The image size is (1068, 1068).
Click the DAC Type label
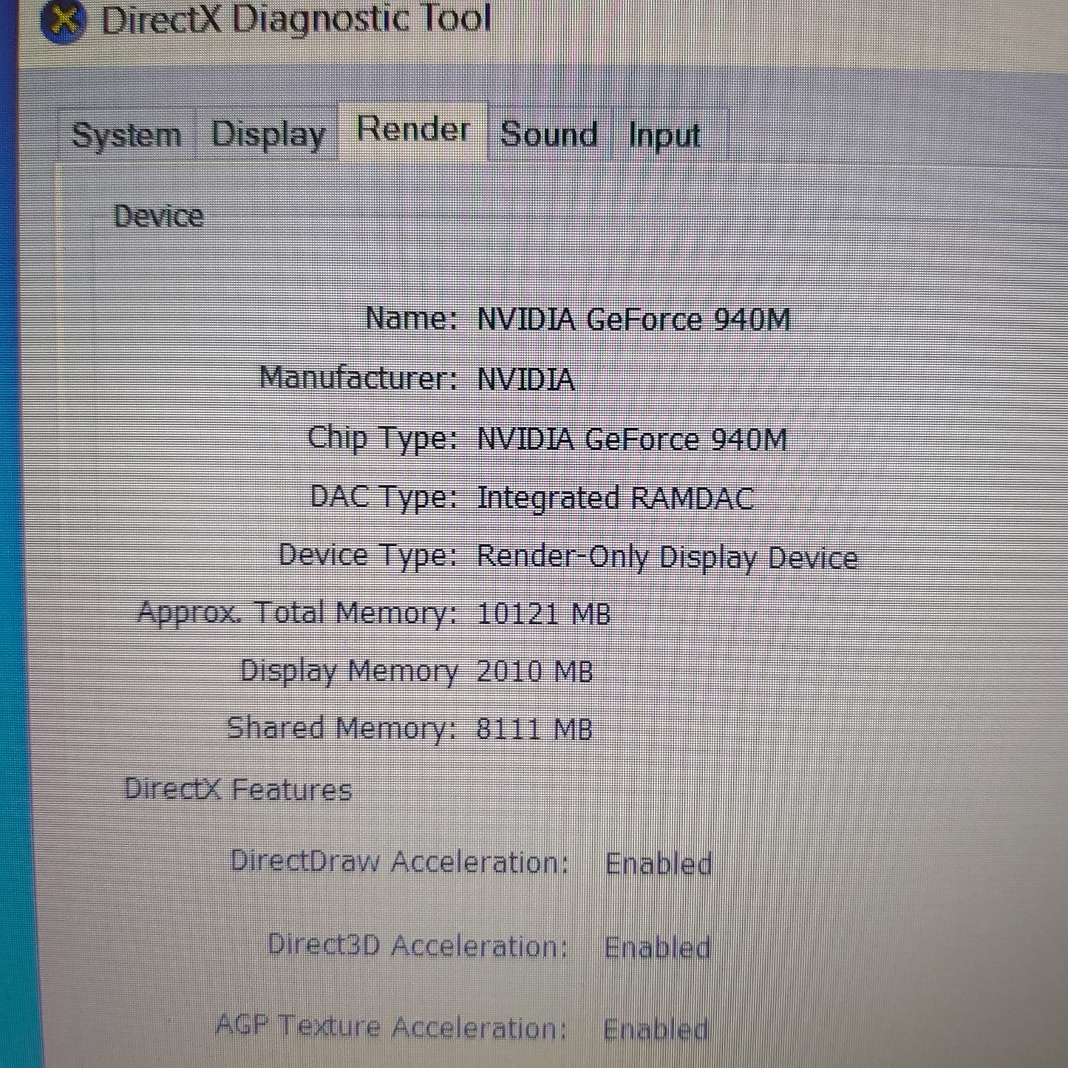coord(384,497)
